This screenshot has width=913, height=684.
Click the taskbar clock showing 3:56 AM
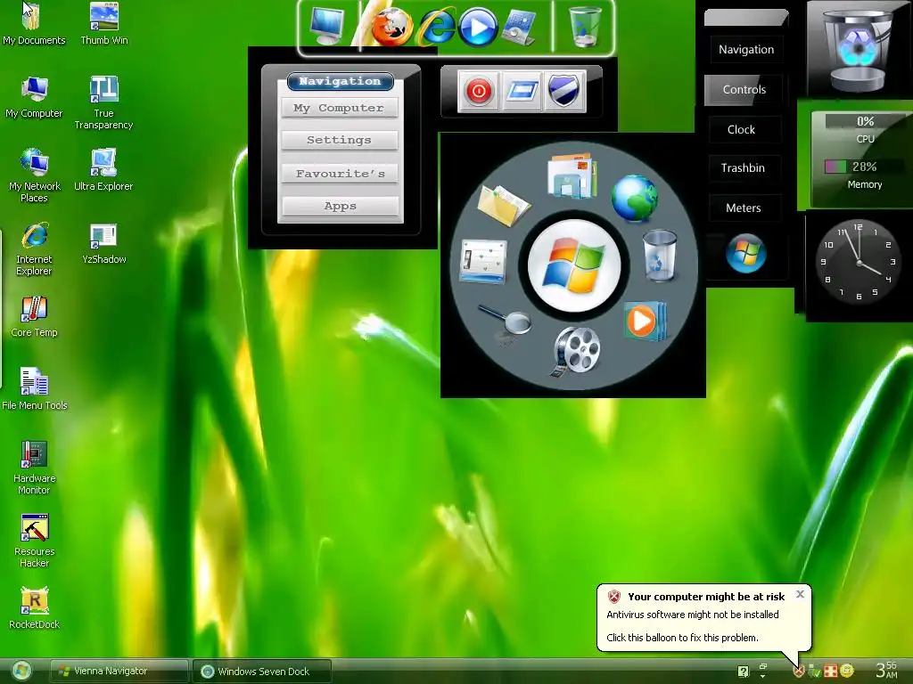[886, 671]
